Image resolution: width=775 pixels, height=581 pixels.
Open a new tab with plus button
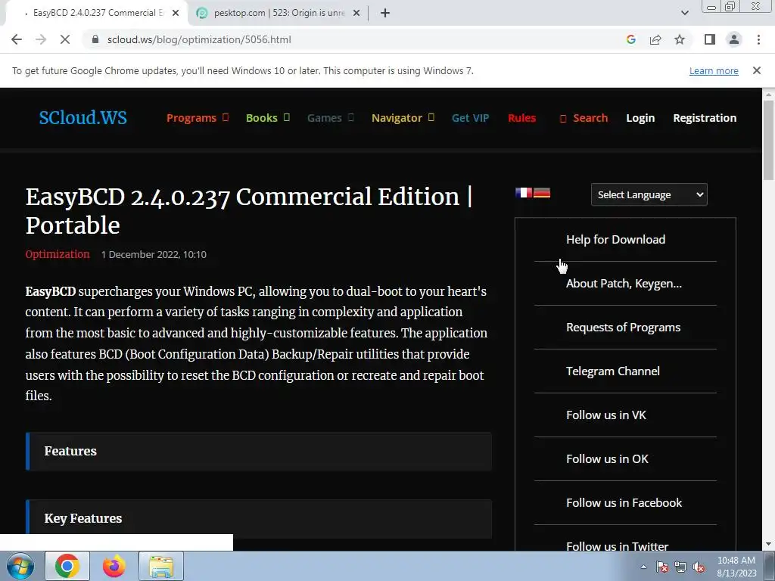[x=385, y=13]
